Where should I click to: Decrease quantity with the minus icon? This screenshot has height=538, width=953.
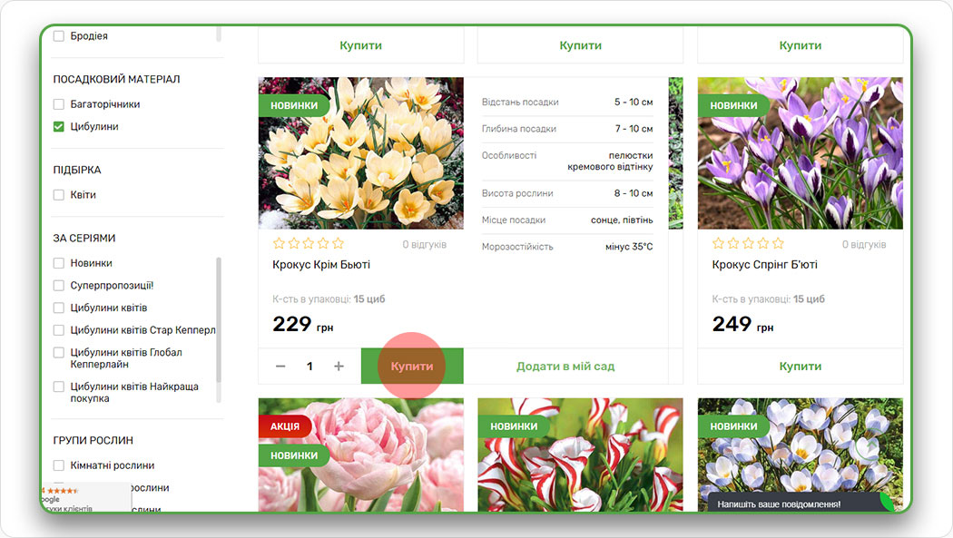pyautogui.click(x=280, y=367)
